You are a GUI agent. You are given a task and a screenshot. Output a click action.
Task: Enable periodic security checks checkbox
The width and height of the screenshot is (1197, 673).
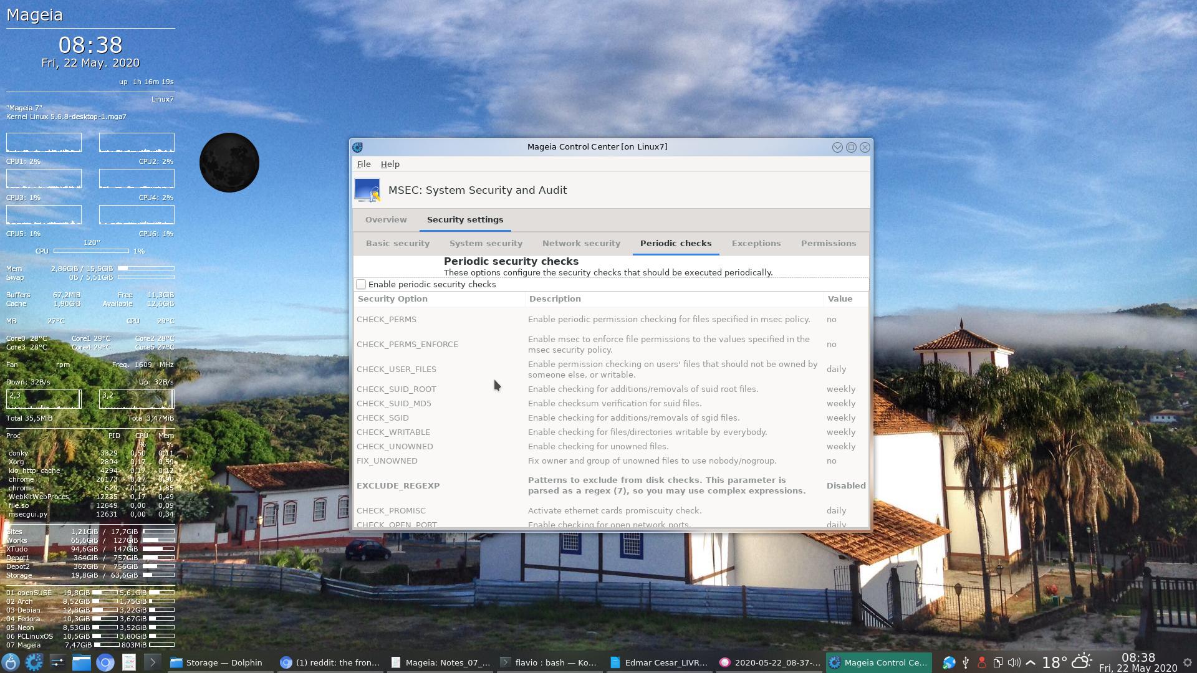[361, 284]
